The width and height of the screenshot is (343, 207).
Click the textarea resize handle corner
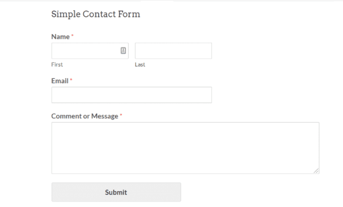(x=316, y=171)
